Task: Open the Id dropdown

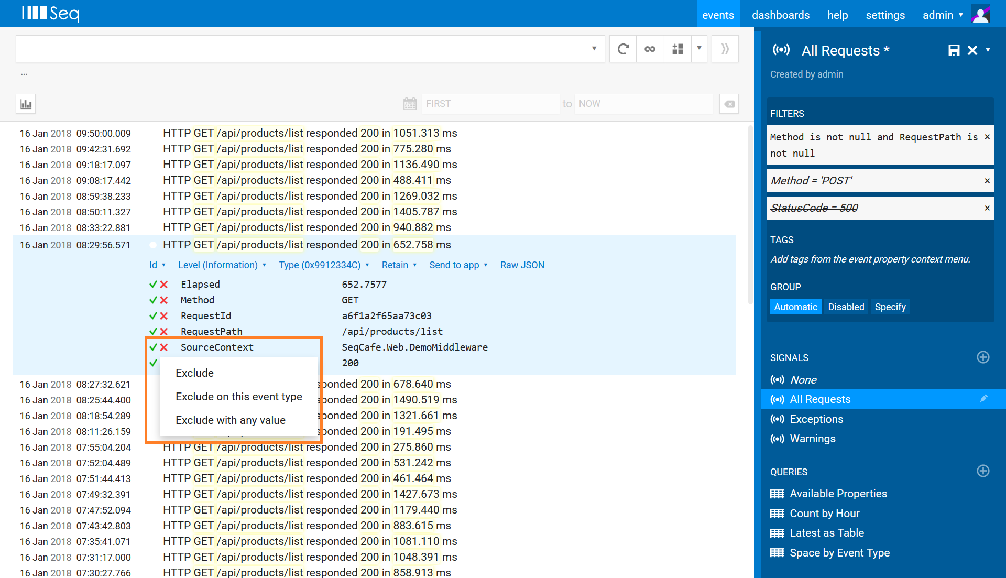Action: [x=157, y=265]
